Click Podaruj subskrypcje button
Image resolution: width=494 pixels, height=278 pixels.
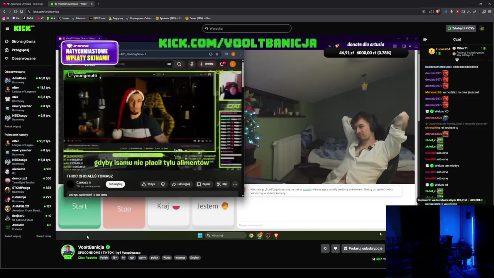[363, 248]
